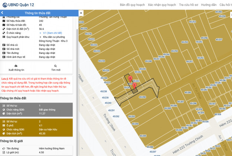Click parcel 45/290 on the map
232x156 pixels.
143,97
